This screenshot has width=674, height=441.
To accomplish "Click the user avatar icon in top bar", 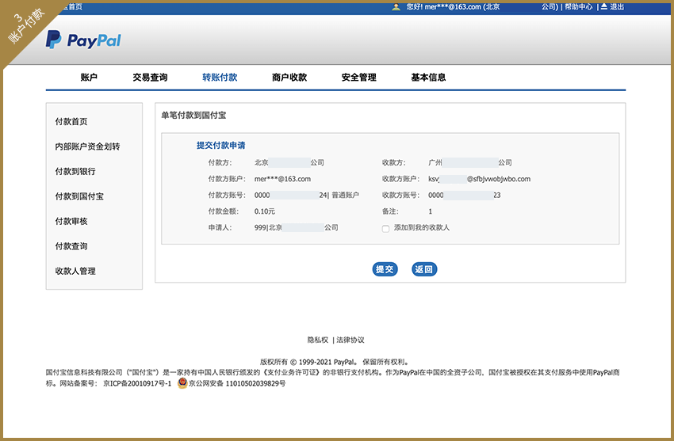I will (x=396, y=7).
